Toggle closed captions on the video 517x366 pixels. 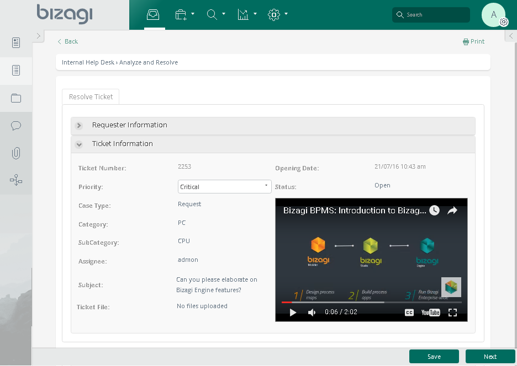coord(409,313)
